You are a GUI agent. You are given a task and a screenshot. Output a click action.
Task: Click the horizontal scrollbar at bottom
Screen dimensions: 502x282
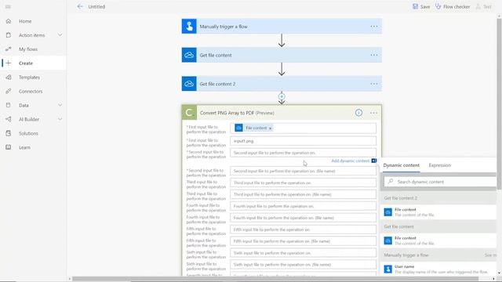[x=275, y=279]
